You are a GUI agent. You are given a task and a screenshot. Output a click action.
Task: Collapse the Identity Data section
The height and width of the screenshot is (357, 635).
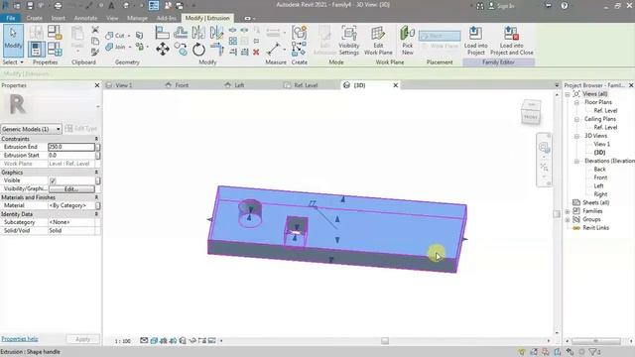point(96,214)
